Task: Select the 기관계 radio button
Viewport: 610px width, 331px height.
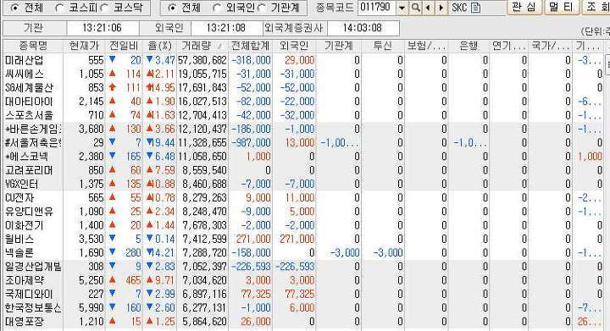Action: pyautogui.click(x=262, y=8)
